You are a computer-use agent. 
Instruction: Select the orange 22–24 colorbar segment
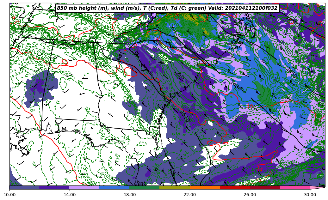pyautogui.click(x=205, y=187)
